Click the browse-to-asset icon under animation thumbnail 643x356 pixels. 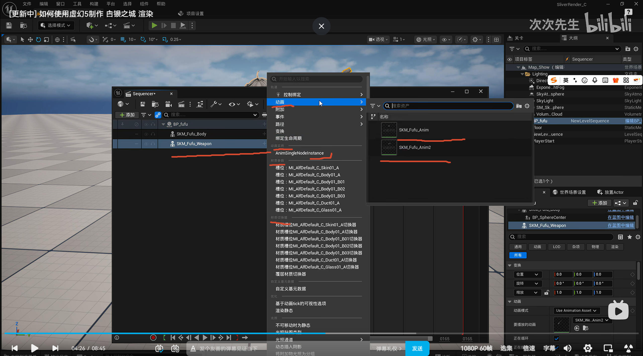[x=586, y=328]
